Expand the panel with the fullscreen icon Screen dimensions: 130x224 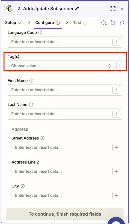113,9
